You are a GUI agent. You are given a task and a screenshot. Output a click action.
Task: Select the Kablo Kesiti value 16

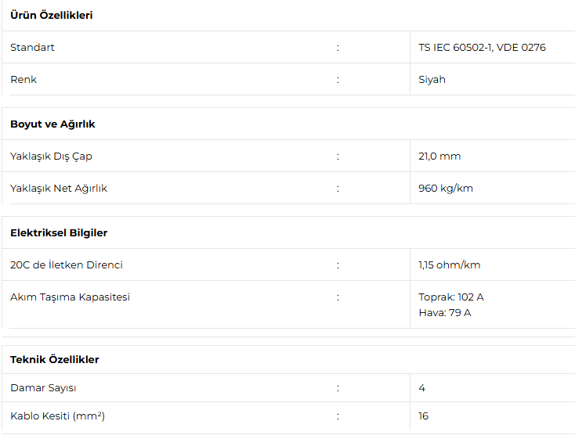tap(424, 416)
